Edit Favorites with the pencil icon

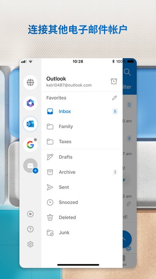click(x=114, y=98)
